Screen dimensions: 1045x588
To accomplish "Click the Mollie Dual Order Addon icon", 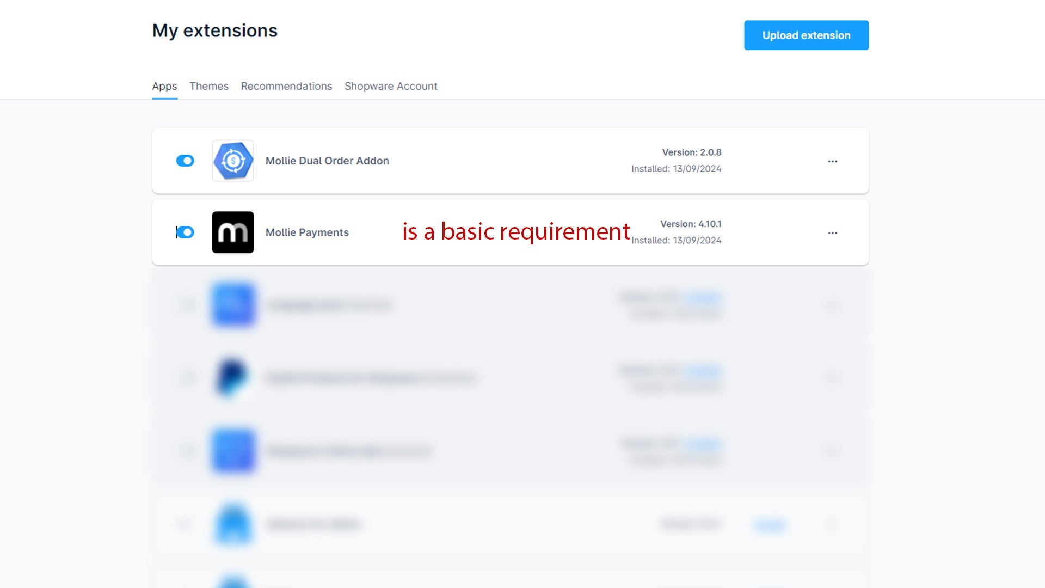I will click(233, 161).
